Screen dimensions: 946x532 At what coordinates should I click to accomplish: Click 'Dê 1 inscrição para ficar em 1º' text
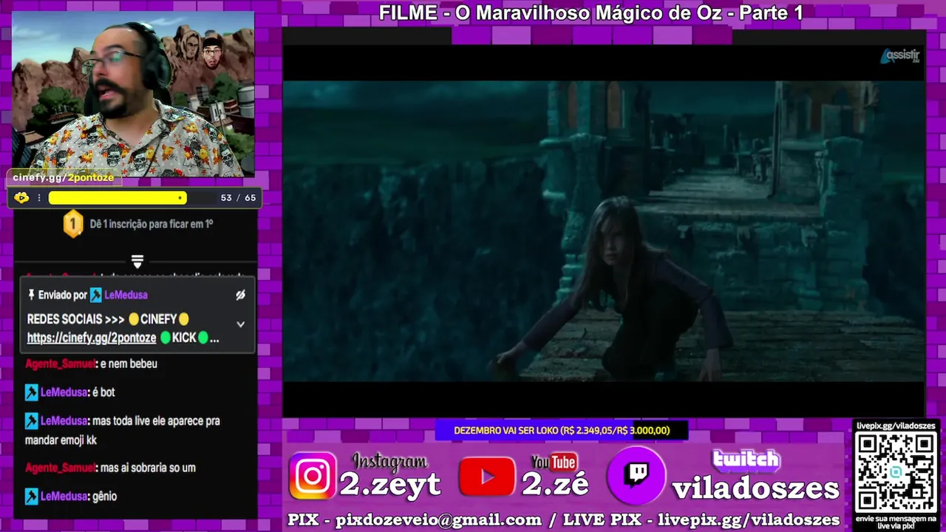152,223
